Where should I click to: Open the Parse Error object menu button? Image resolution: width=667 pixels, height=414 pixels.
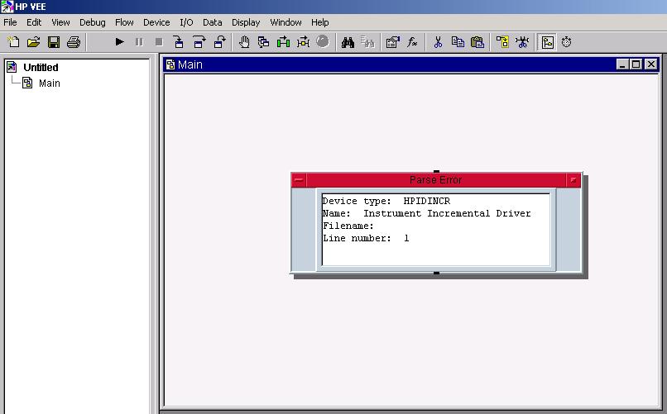pyautogui.click(x=299, y=180)
